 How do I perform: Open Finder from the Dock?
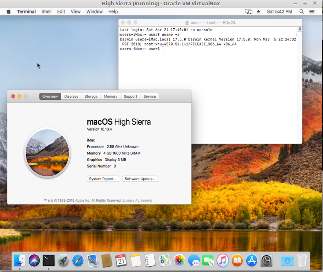20,261
